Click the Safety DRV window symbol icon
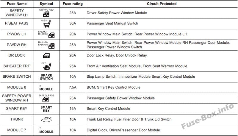Screen dimensions: 238x136 [46, 13]
